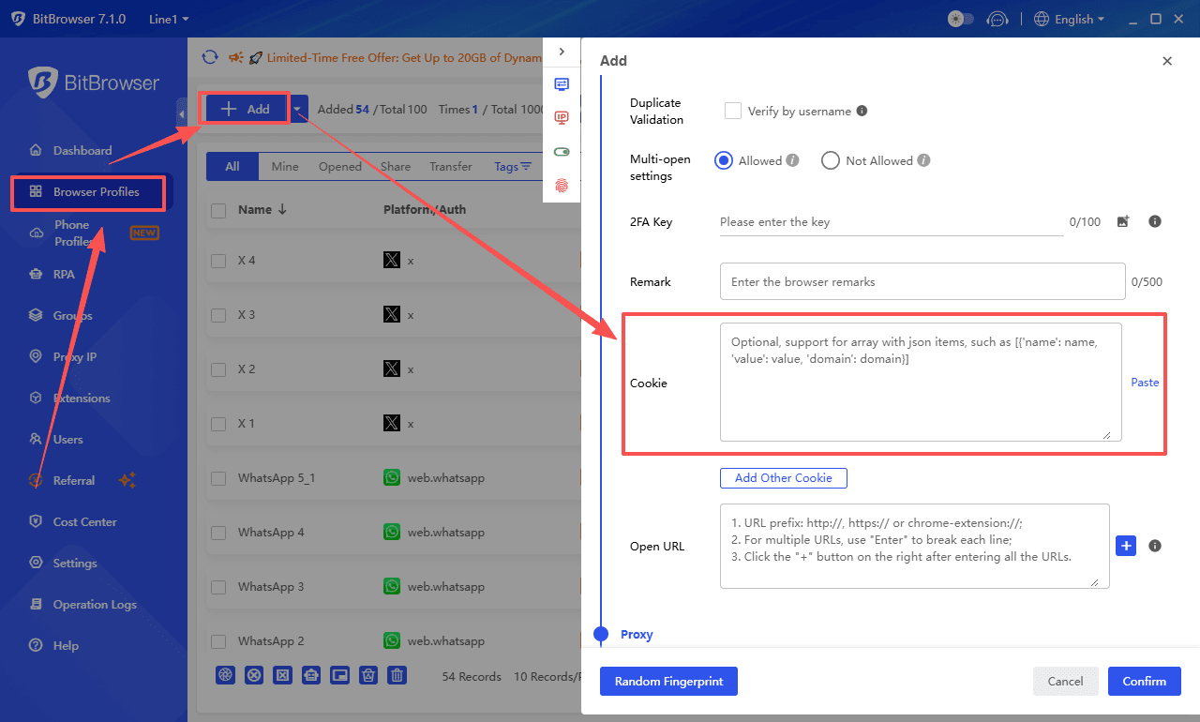Toggle the theme switch in title bar
This screenshot has width=1200, height=722.
pyautogui.click(x=961, y=19)
